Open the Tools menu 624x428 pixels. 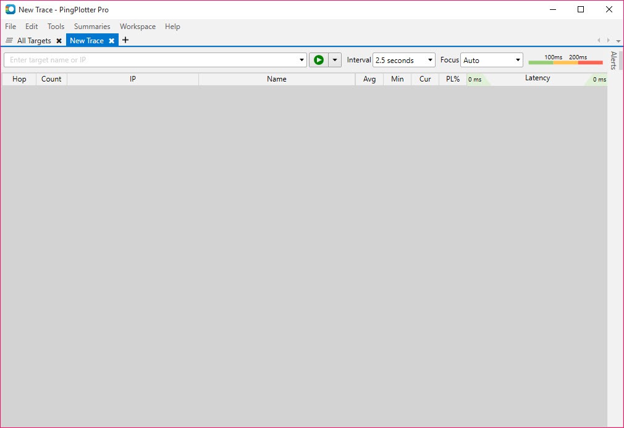pos(56,27)
